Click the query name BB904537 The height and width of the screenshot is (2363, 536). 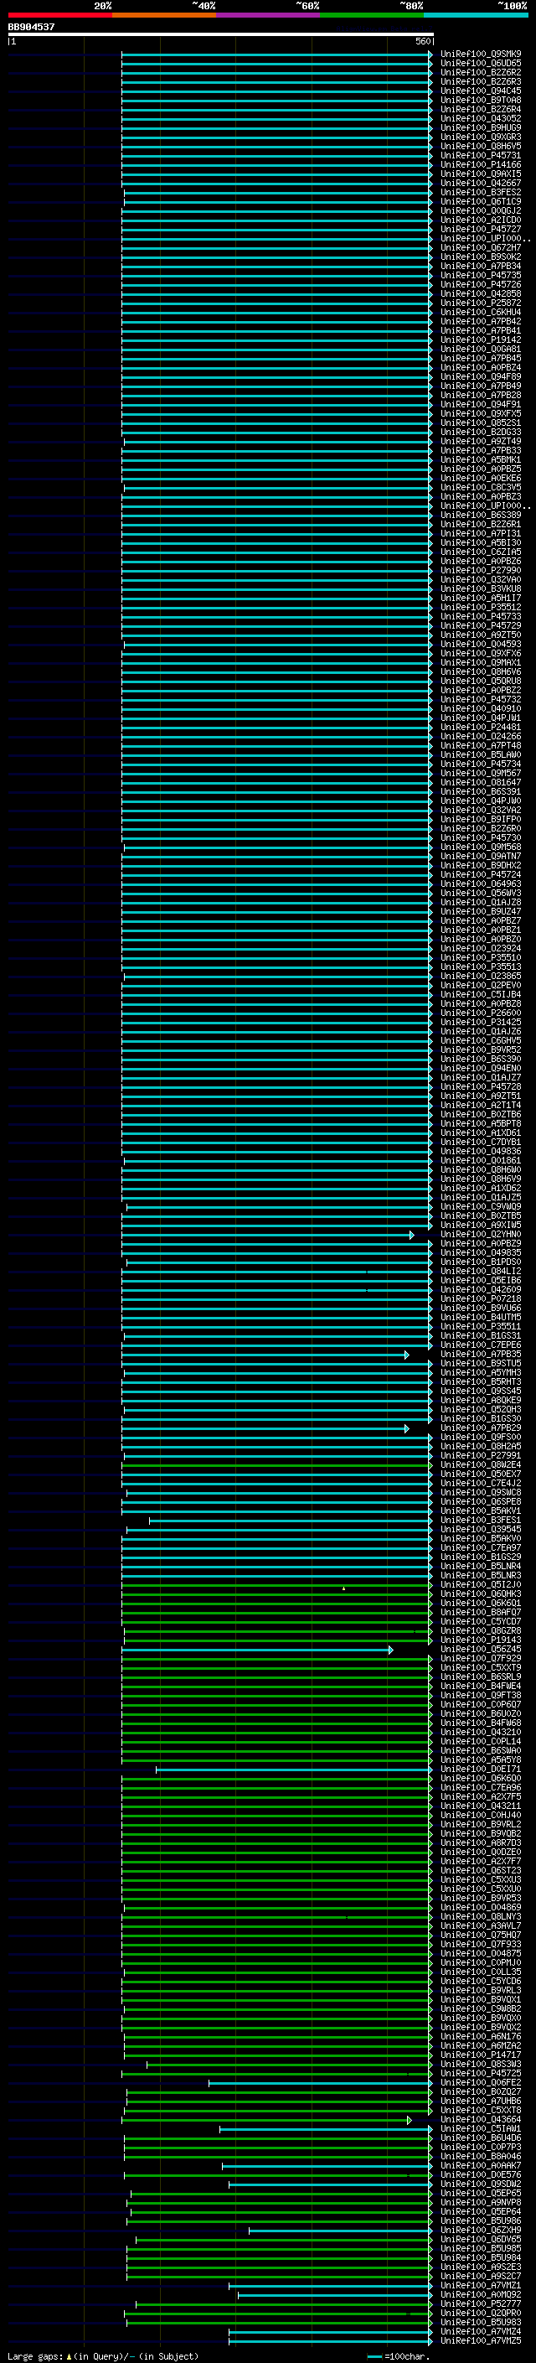tap(31, 27)
